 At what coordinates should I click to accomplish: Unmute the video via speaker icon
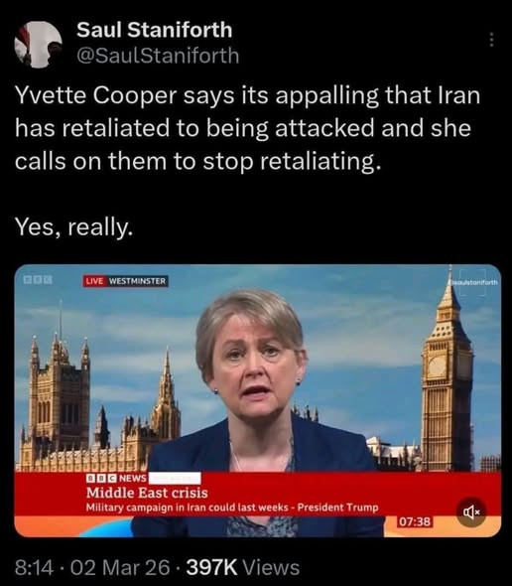471,512
